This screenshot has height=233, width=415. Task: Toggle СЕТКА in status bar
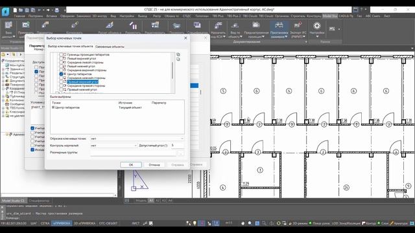coord(45,223)
